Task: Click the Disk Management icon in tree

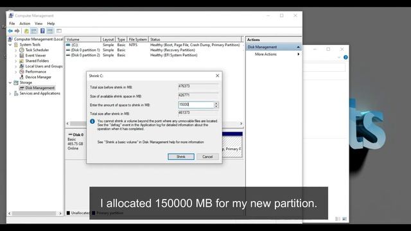Action: coord(22,88)
